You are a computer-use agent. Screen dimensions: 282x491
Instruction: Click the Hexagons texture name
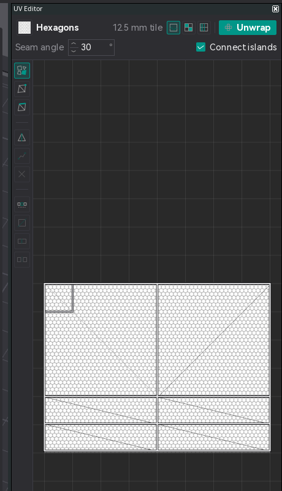coord(58,28)
